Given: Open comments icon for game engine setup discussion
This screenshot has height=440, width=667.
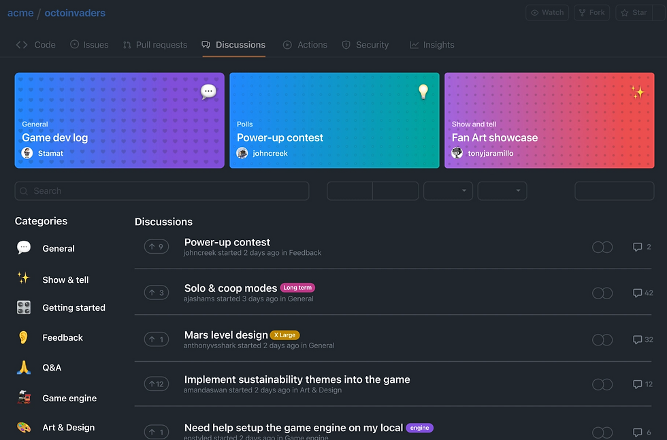Looking at the screenshot, I should click(x=637, y=433).
